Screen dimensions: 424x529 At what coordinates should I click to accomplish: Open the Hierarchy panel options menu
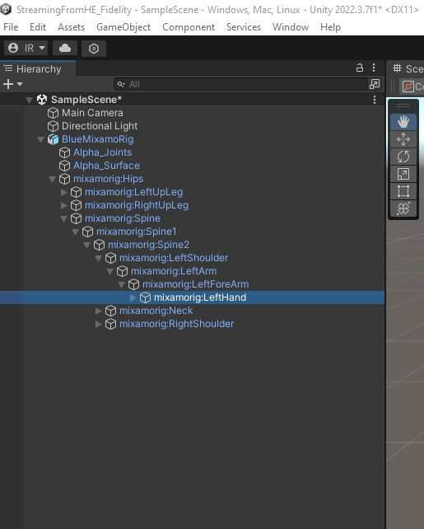point(374,68)
